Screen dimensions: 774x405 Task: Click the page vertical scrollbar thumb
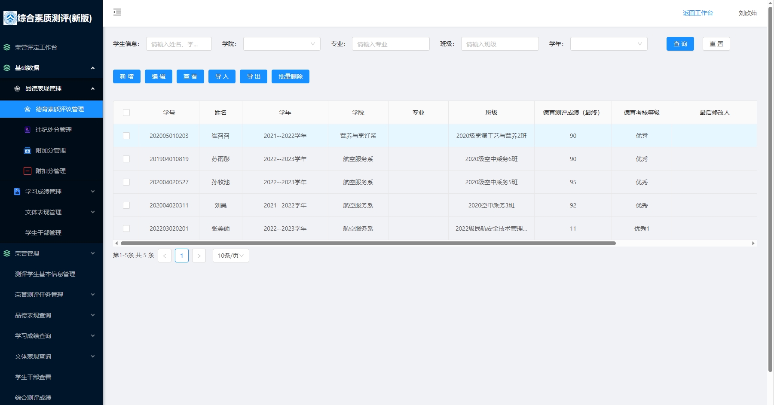(770, 189)
